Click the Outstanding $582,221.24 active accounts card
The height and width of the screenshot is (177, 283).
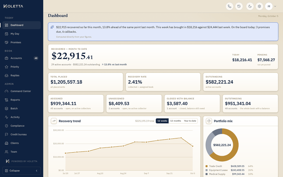point(241,82)
